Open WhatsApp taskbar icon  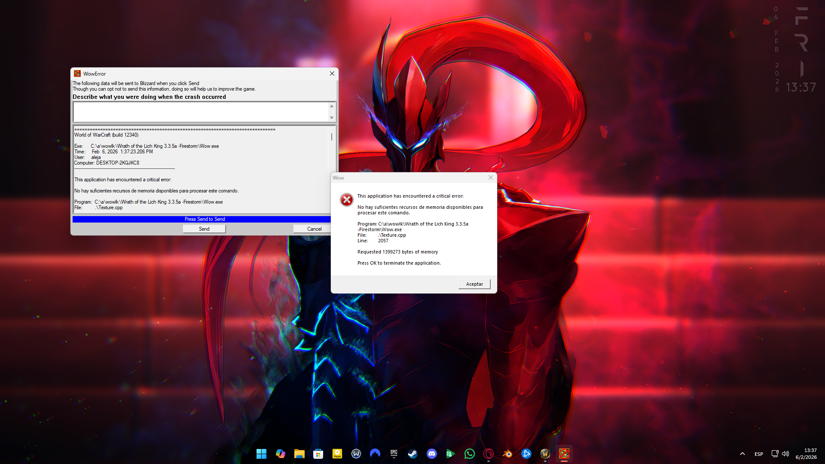tap(469, 454)
